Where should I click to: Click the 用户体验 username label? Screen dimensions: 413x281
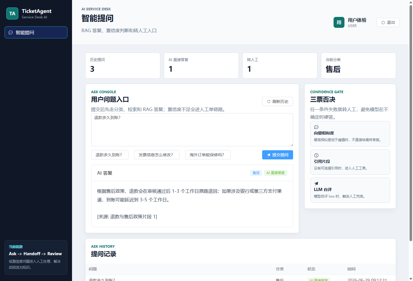tap(357, 20)
